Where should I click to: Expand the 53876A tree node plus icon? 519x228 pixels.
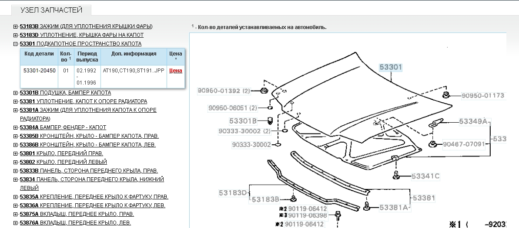coord(16,223)
